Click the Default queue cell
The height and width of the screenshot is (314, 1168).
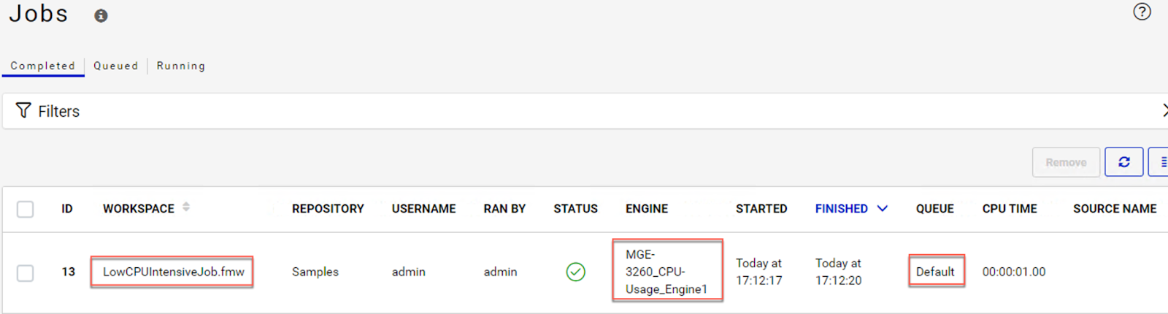(x=935, y=272)
